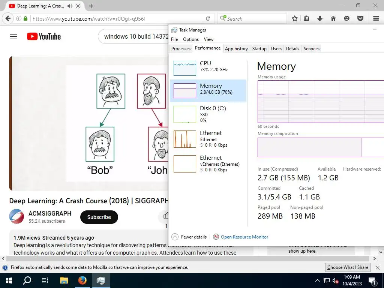Close the Deep Learning YouTube tab

click(78, 6)
